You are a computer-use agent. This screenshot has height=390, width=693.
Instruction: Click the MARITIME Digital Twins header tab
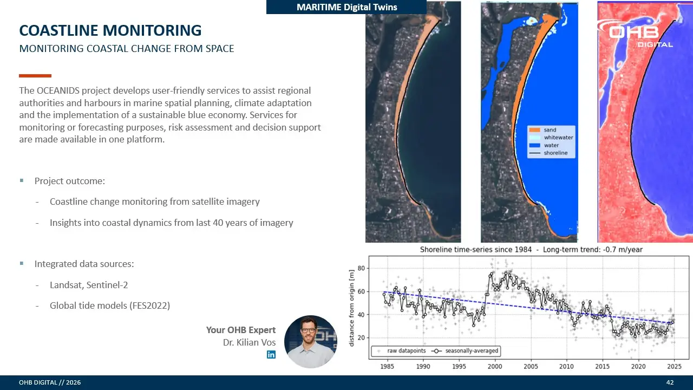coord(346,7)
